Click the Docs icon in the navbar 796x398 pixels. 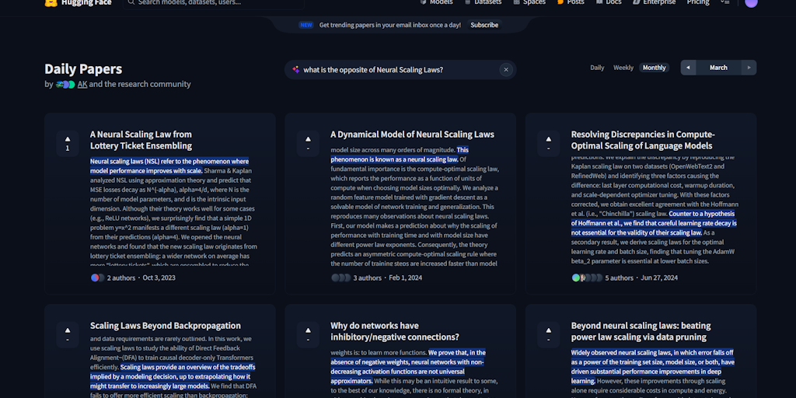pos(599,2)
